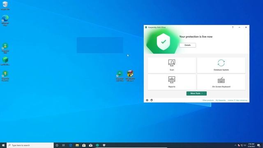Image resolution: width=263 pixels, height=148 pixels.
Task: Open the My Kaspersky link
Action: (x=221, y=100)
